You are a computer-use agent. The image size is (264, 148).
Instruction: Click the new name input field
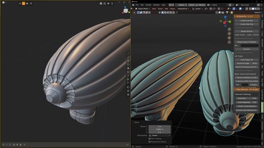point(250,46)
